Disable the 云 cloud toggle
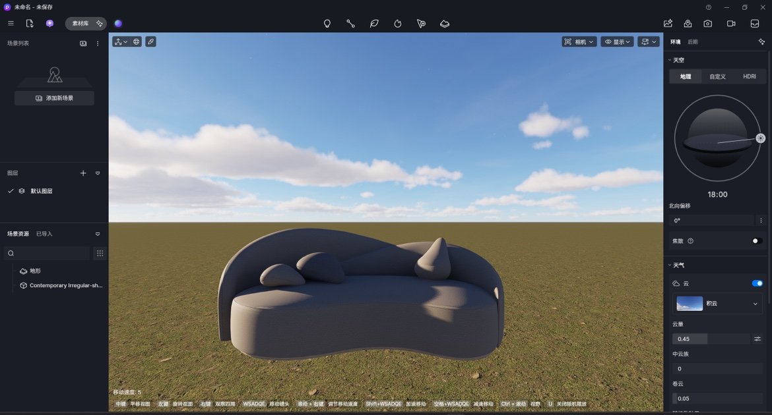772x415 pixels. 757,283
